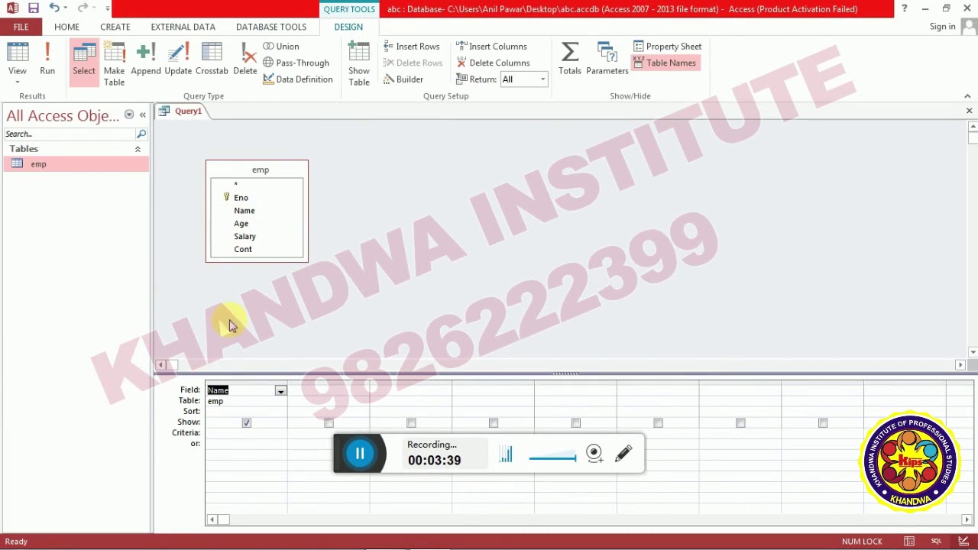Open the query Parameters dialog

(x=607, y=60)
